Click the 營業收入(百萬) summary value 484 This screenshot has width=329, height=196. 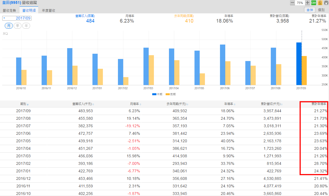pos(90,21)
